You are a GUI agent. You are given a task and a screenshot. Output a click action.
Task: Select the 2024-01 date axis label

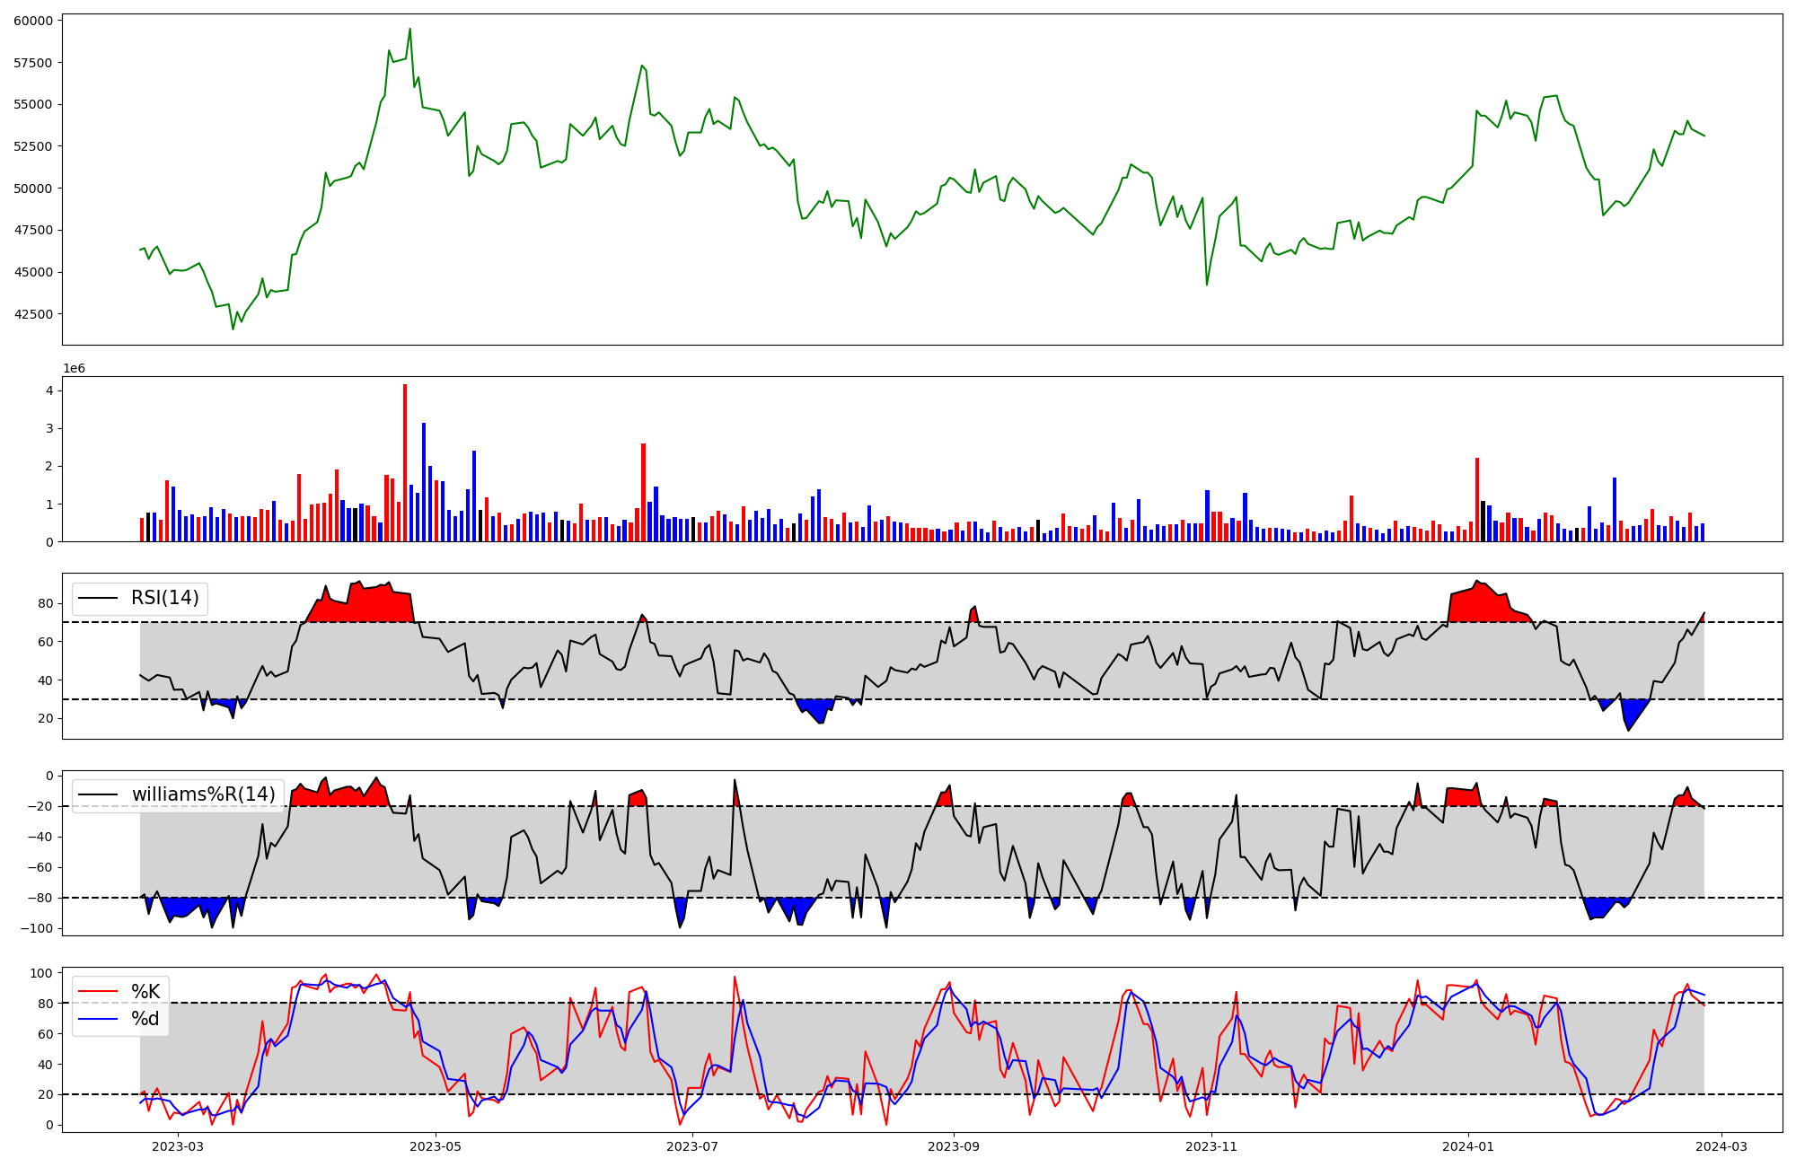click(1468, 1146)
